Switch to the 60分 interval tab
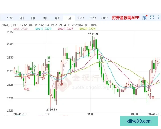Viewport: 161px width, 129px height. [105, 18]
